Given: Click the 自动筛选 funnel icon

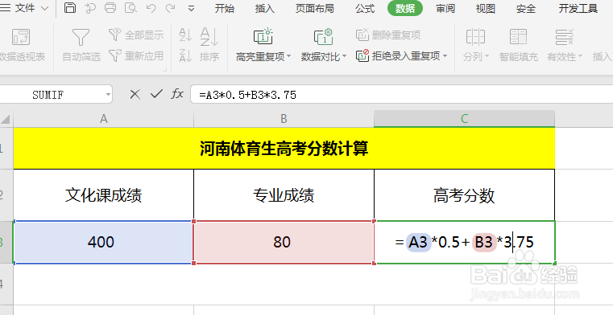Looking at the screenshot, I should click(81, 38).
